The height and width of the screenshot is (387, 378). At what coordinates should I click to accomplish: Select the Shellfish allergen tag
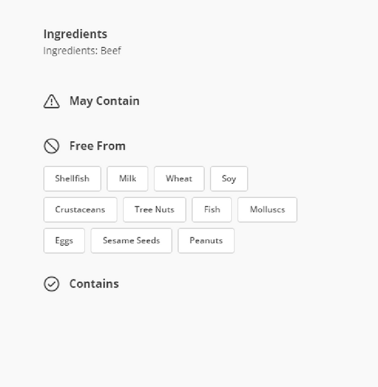click(72, 179)
